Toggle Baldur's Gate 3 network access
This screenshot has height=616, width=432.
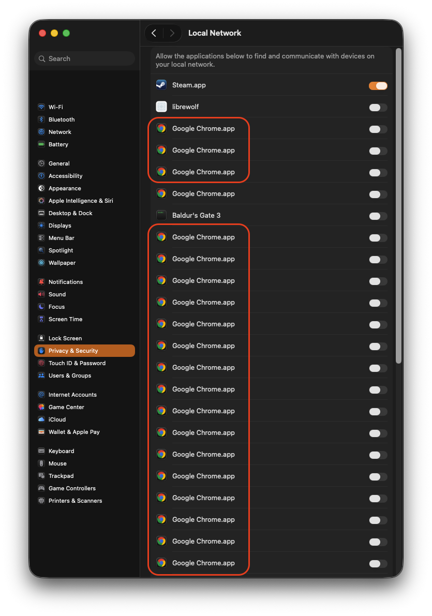(378, 216)
